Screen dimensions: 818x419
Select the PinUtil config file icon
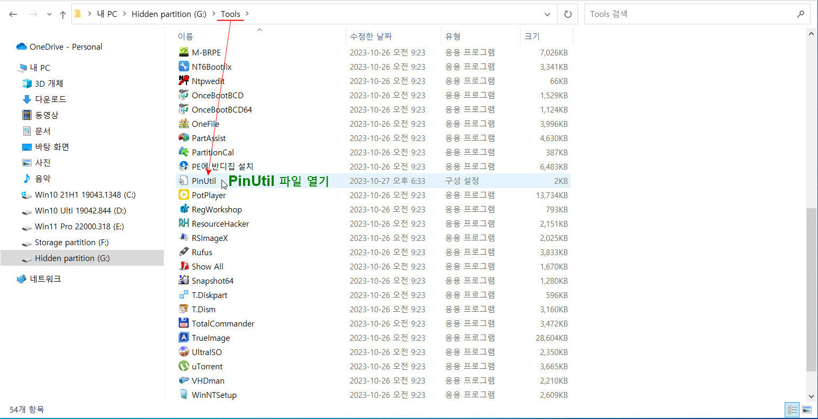click(183, 181)
